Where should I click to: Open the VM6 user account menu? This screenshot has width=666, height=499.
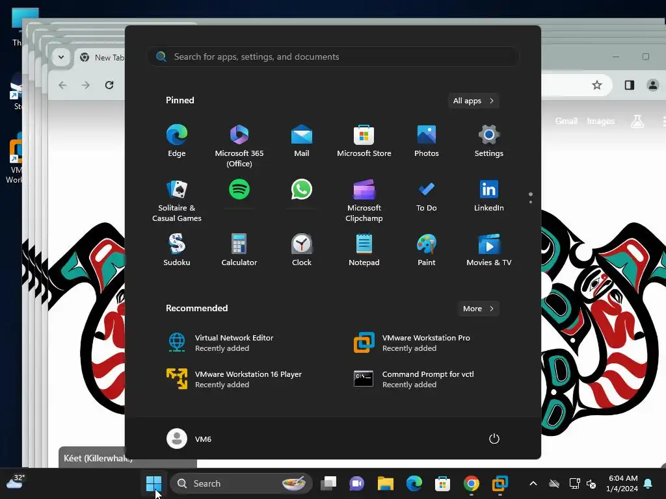click(x=189, y=439)
